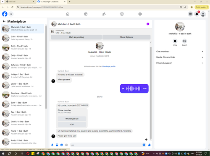
Task: Bookmark this page with the star icon
Action: pyautogui.click(x=185, y=7)
